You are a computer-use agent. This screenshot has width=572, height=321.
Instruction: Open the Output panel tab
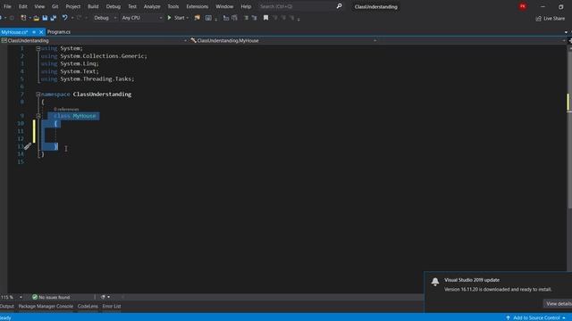click(7, 307)
